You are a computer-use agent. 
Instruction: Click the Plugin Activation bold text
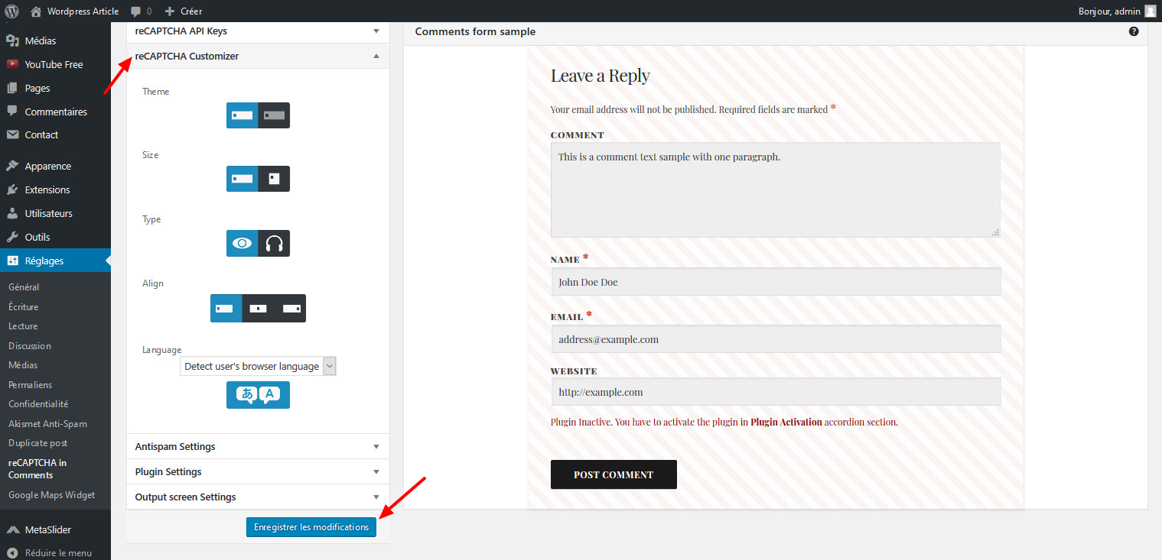coord(786,422)
